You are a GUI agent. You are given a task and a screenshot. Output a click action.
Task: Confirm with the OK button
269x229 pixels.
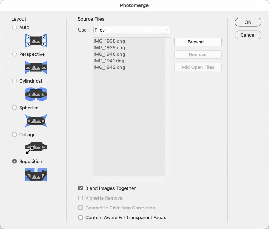[x=248, y=22]
